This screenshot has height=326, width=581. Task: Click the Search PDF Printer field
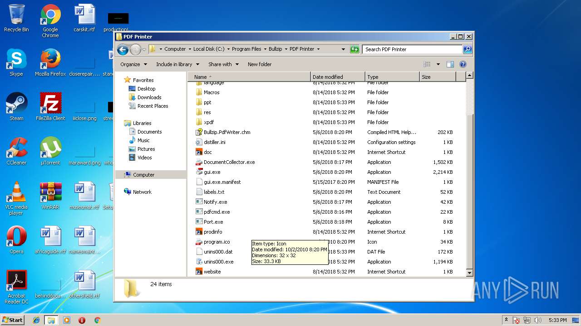pyautogui.click(x=412, y=49)
